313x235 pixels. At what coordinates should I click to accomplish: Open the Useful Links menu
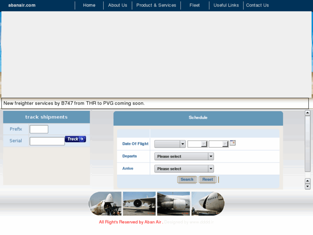click(226, 5)
